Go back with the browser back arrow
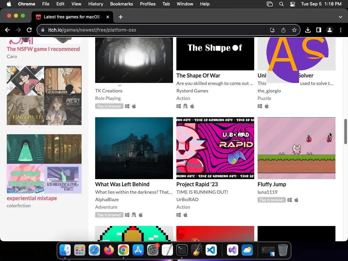Screen dimensions: 348x261 click(7, 30)
